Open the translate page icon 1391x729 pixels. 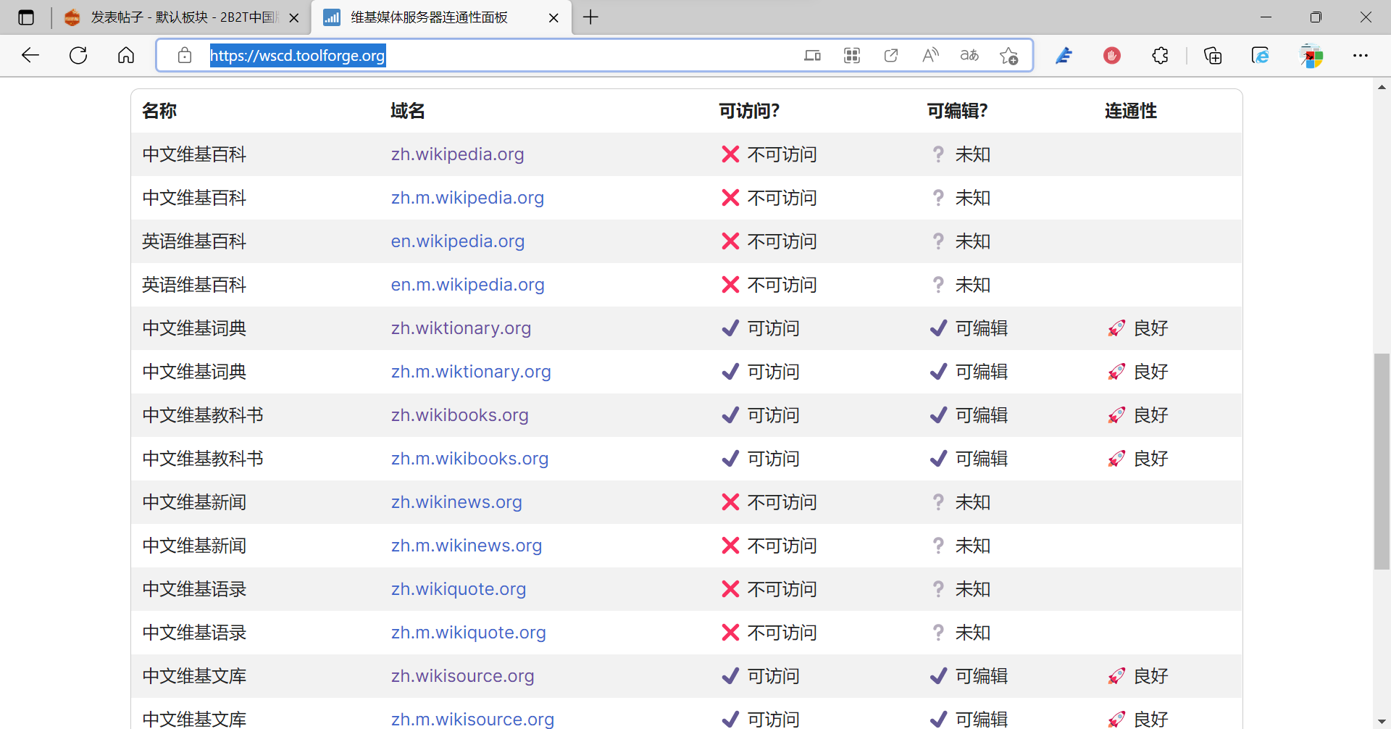pos(969,55)
